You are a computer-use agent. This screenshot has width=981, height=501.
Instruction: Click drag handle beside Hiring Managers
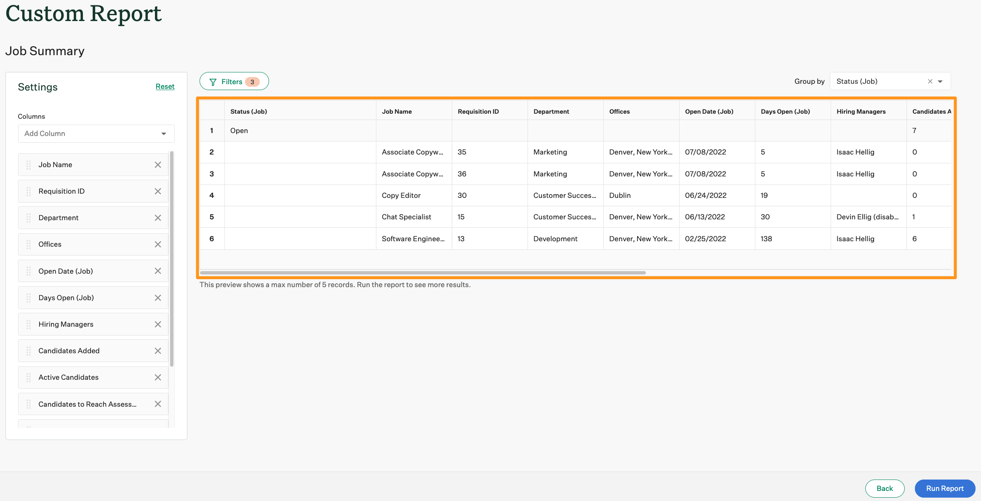[x=29, y=324]
